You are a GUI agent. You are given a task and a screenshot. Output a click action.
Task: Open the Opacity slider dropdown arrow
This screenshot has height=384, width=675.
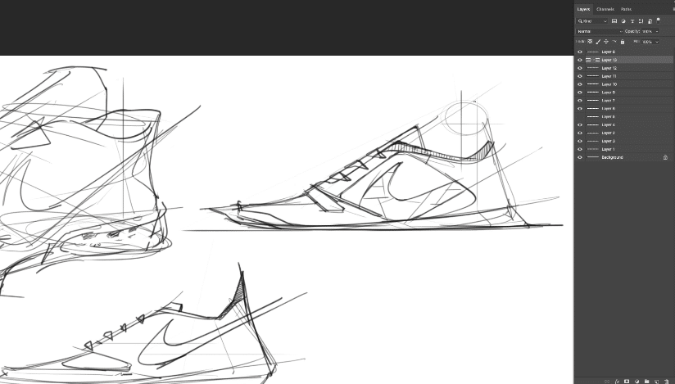click(657, 31)
